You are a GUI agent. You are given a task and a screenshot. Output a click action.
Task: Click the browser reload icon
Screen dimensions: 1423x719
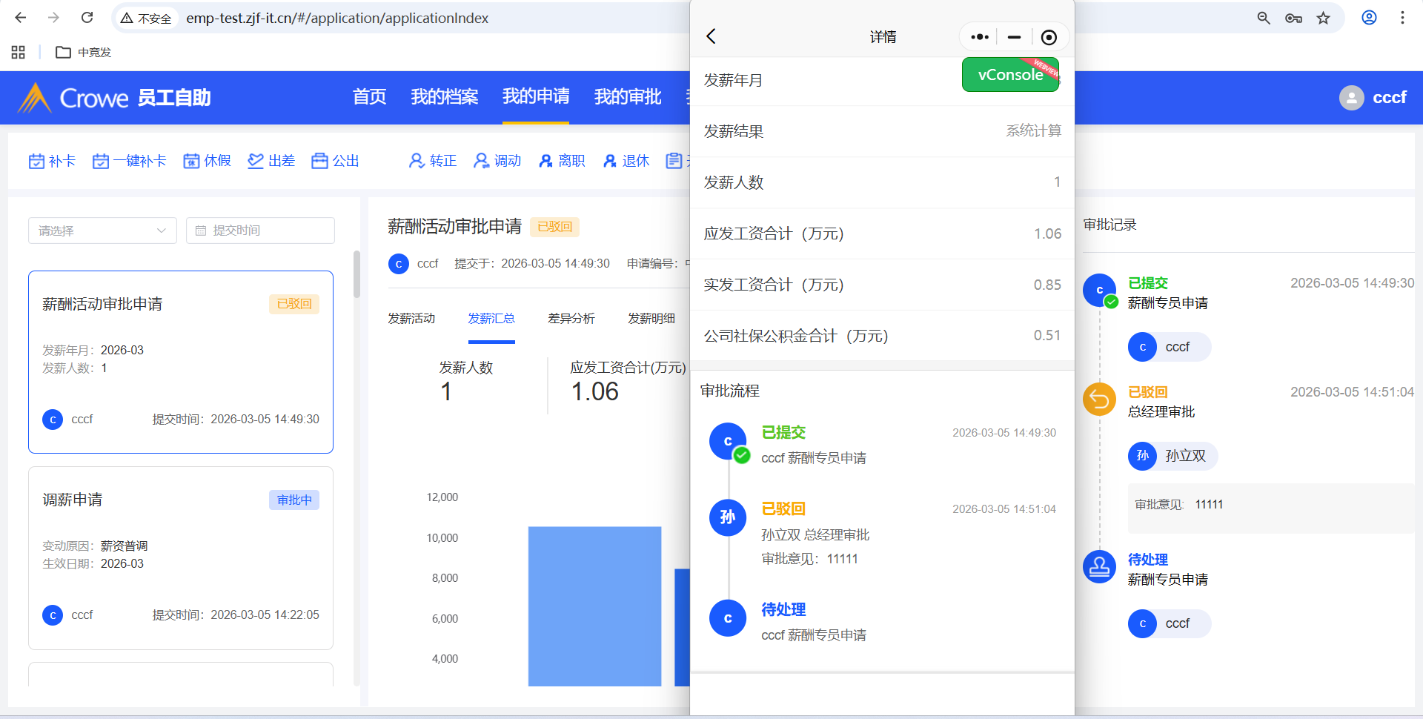87,18
